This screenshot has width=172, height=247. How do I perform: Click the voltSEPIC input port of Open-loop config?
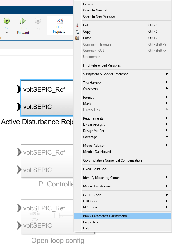pyautogui.click(x=19, y=225)
